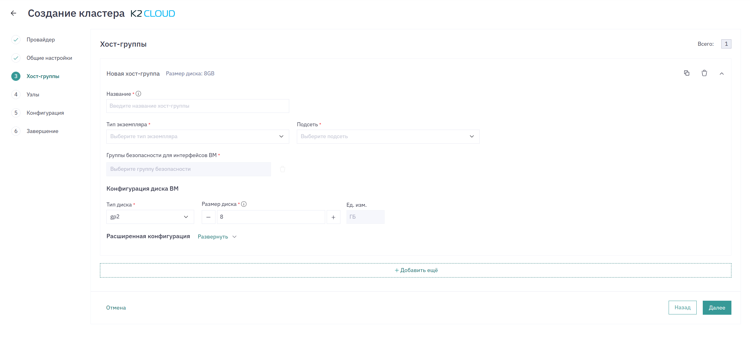Go to the Общие настройки step

pos(49,58)
